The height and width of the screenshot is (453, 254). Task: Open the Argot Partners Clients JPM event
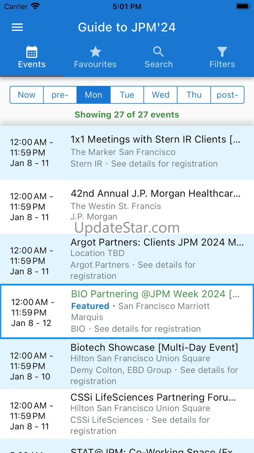(x=157, y=243)
